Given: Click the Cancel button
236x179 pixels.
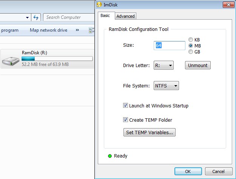Looking at the screenshot, I should click(218, 171).
